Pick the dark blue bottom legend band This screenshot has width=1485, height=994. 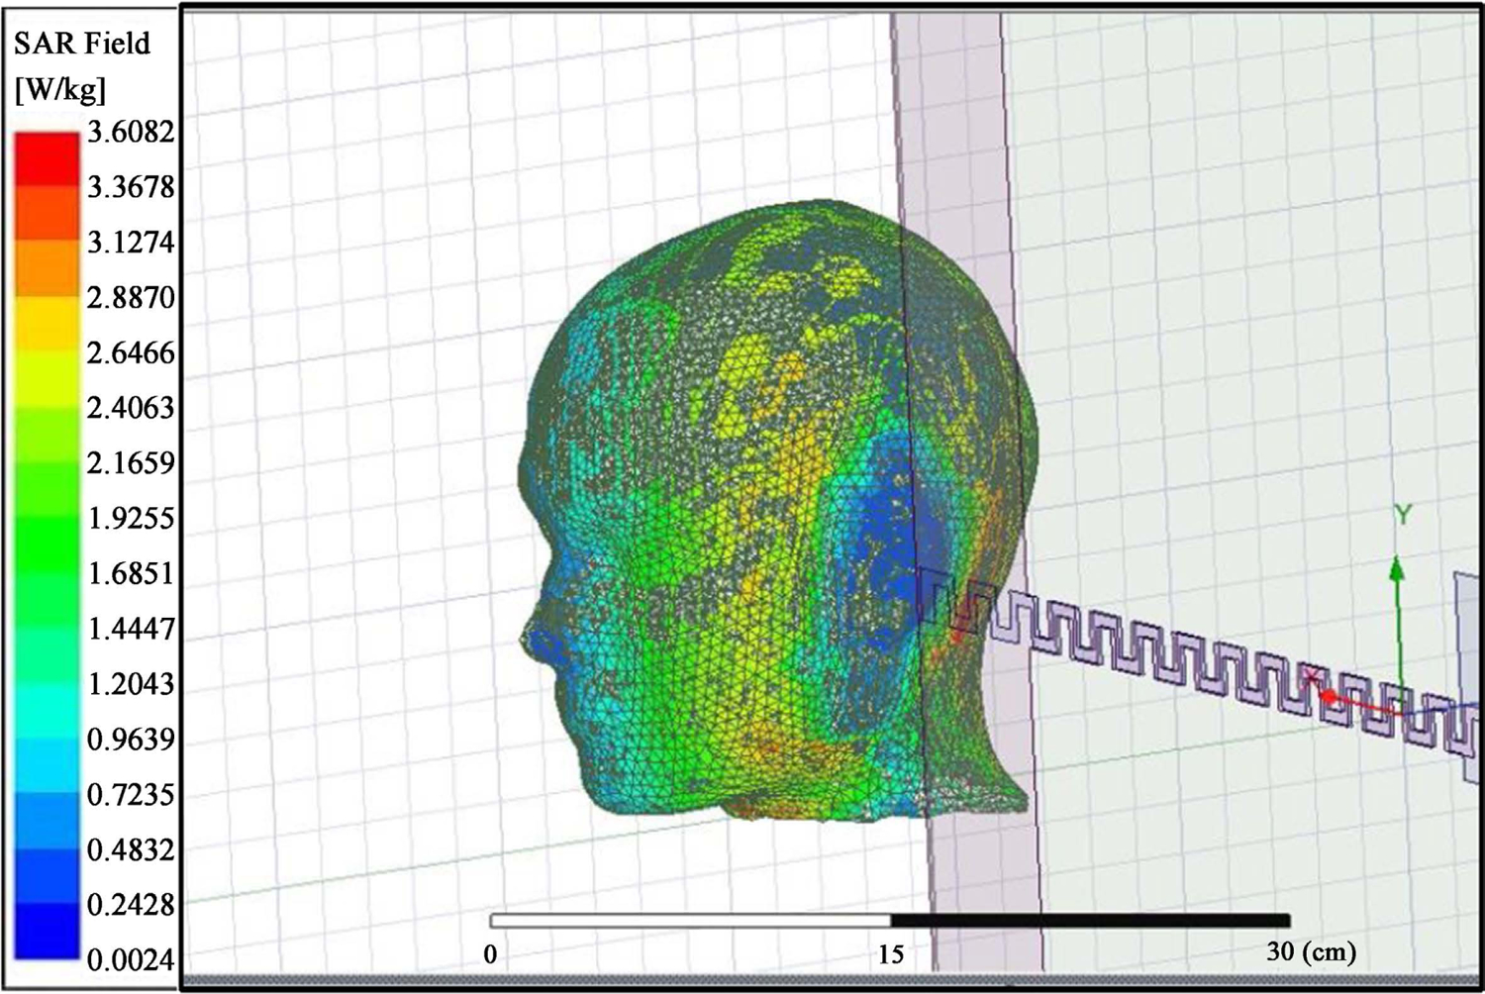point(47,931)
